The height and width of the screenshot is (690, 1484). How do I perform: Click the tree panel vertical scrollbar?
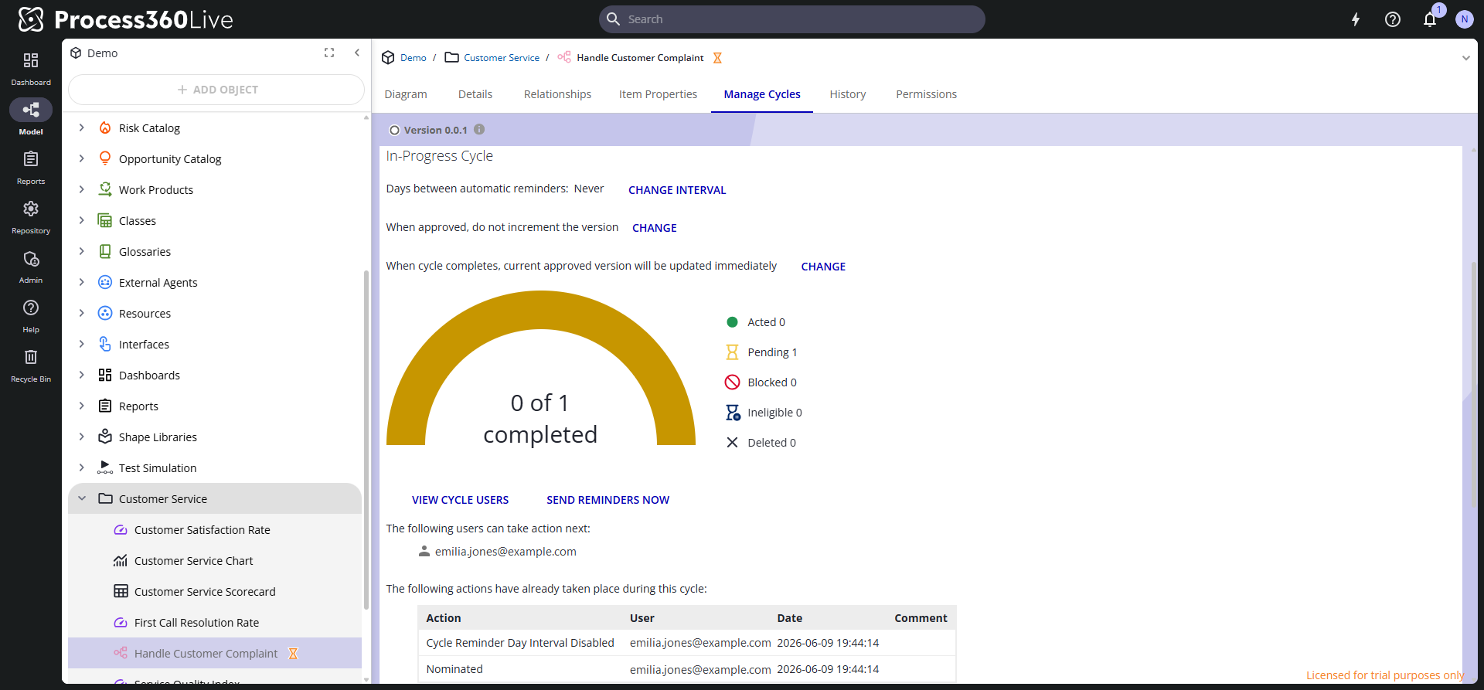click(366, 440)
